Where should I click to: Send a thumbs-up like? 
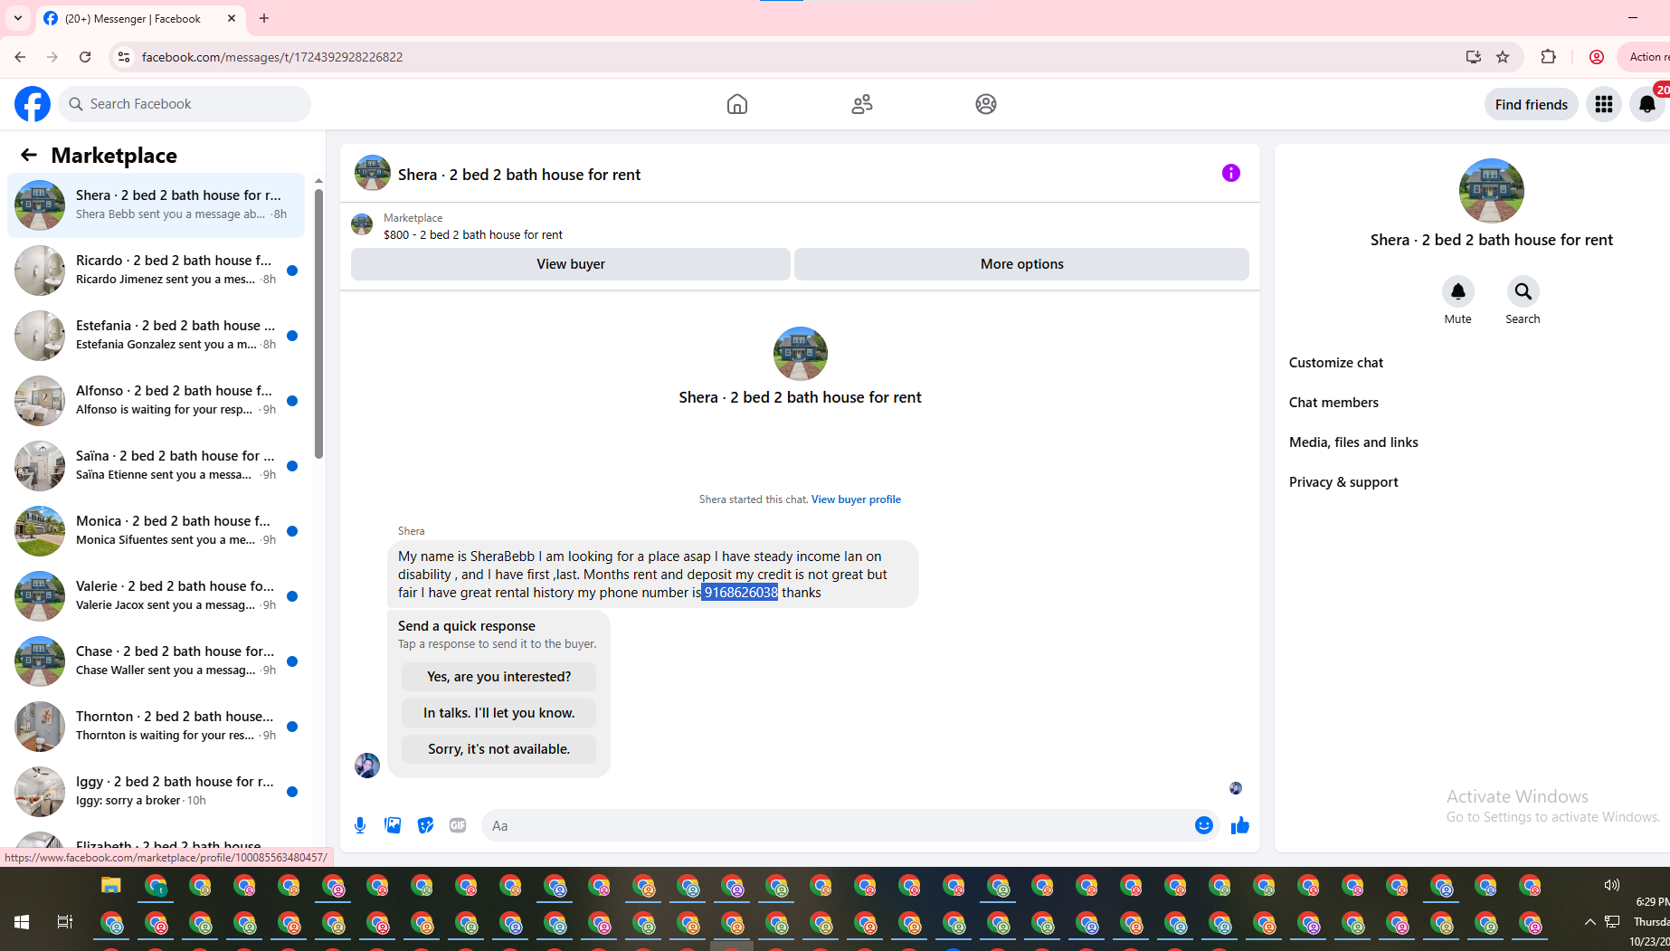(1240, 825)
